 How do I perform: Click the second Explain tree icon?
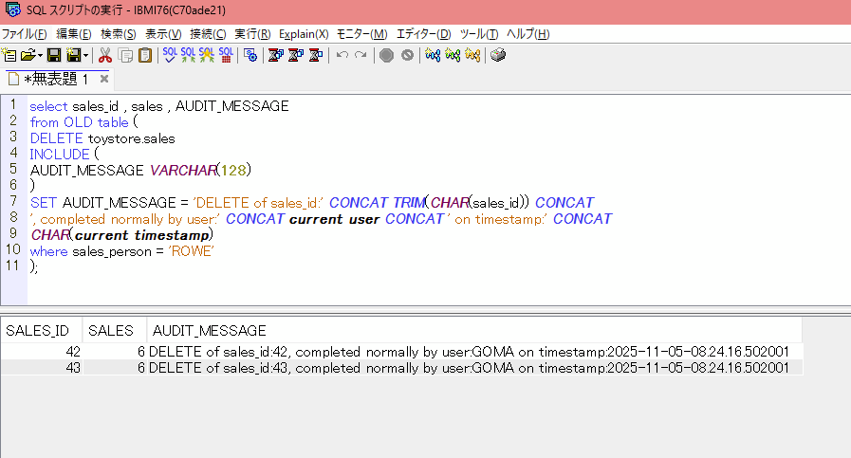click(x=453, y=55)
